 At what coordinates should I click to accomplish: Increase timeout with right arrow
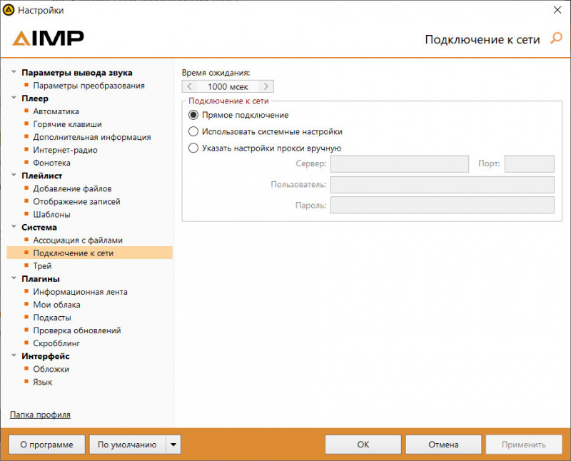[266, 86]
